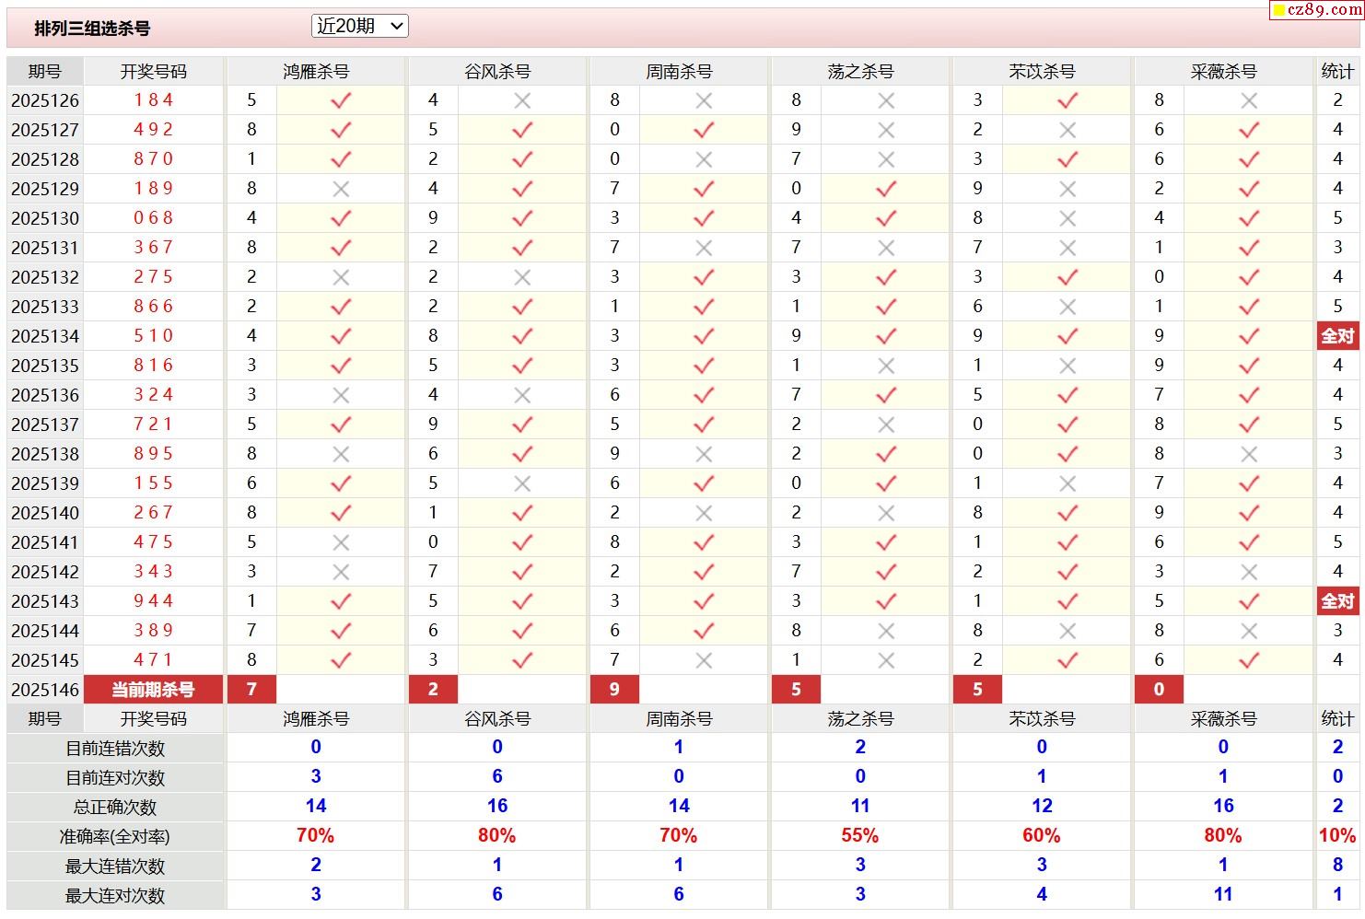Click the top 采薇杀号 column header

click(1223, 72)
